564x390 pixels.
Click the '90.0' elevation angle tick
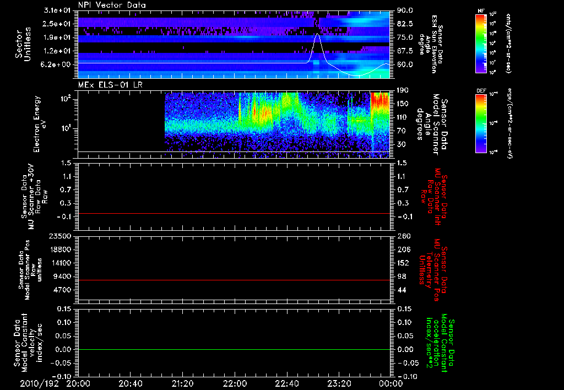405,10
